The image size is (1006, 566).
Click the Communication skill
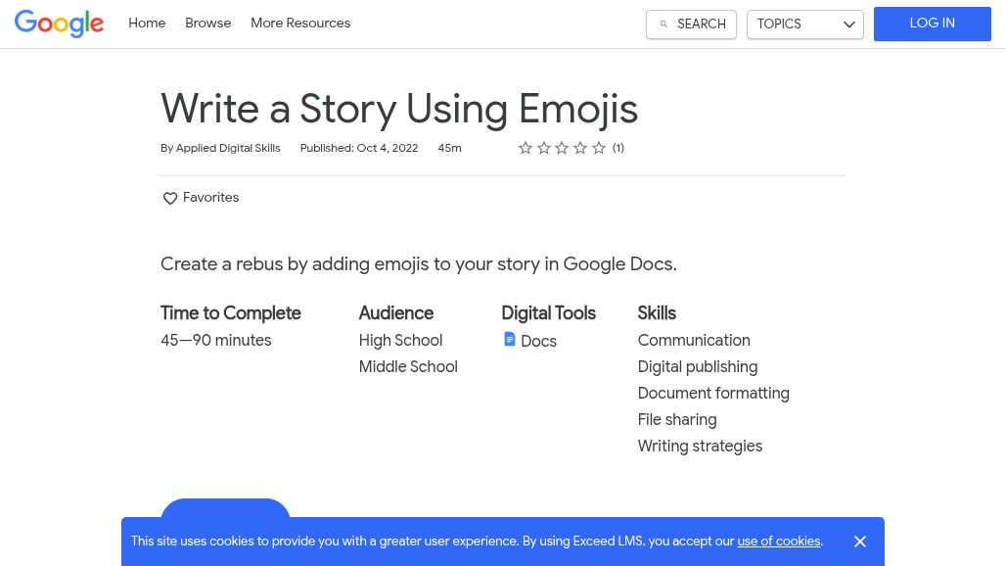[x=694, y=340]
